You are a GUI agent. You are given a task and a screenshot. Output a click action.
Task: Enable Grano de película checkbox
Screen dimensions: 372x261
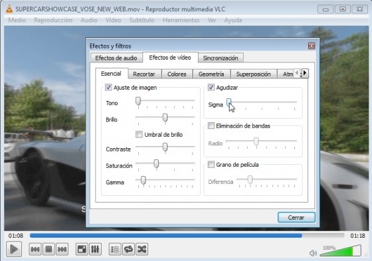(x=211, y=164)
